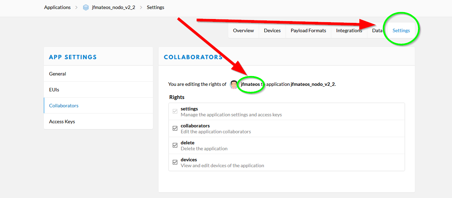The width and height of the screenshot is (452, 198).
Task: Select EUIs in App Settings sidebar
Action: (x=54, y=90)
